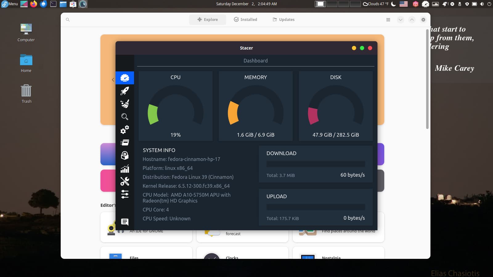Open the Terminal launcher in the panel
This screenshot has width=493, height=277.
(x=53, y=4)
